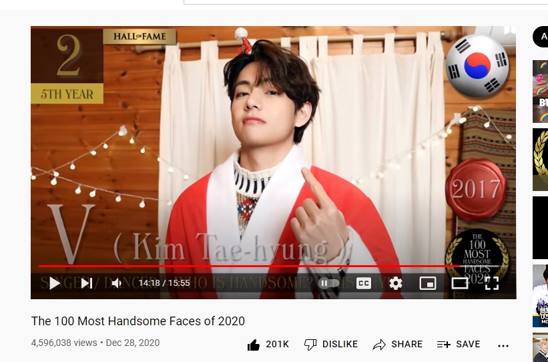This screenshot has height=362, width=548.
Task: Click the video title text
Action: (138, 321)
